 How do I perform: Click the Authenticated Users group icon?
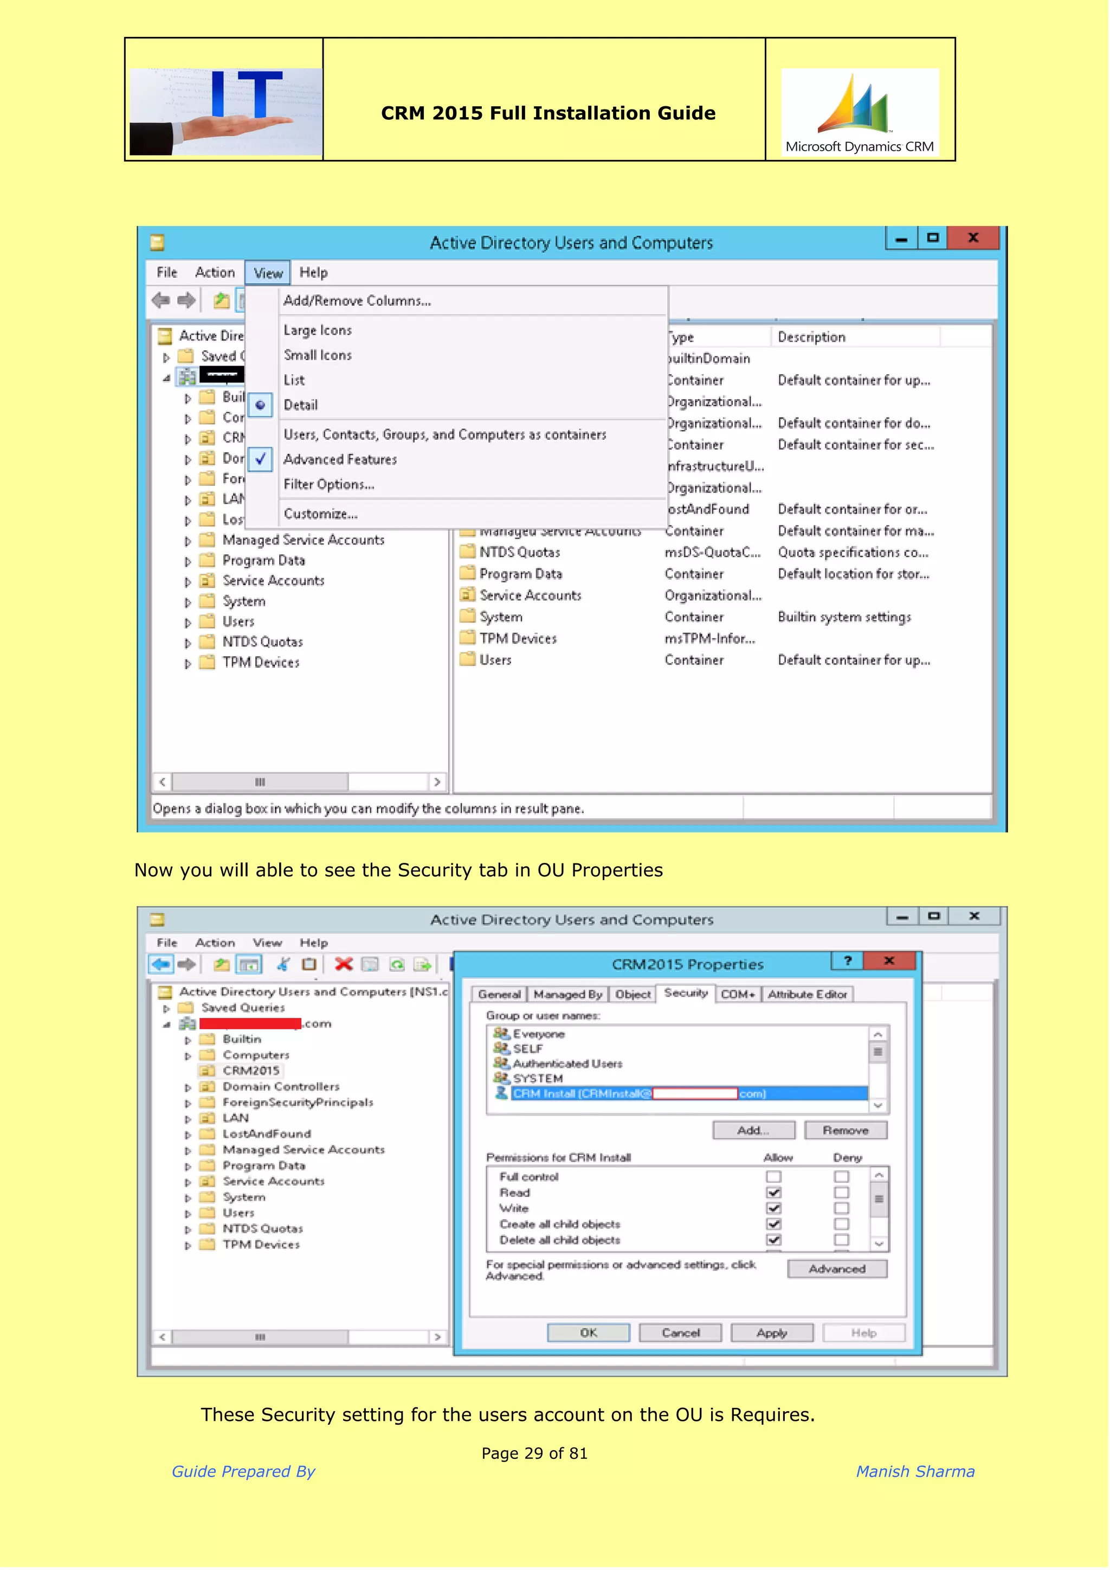tap(502, 1063)
